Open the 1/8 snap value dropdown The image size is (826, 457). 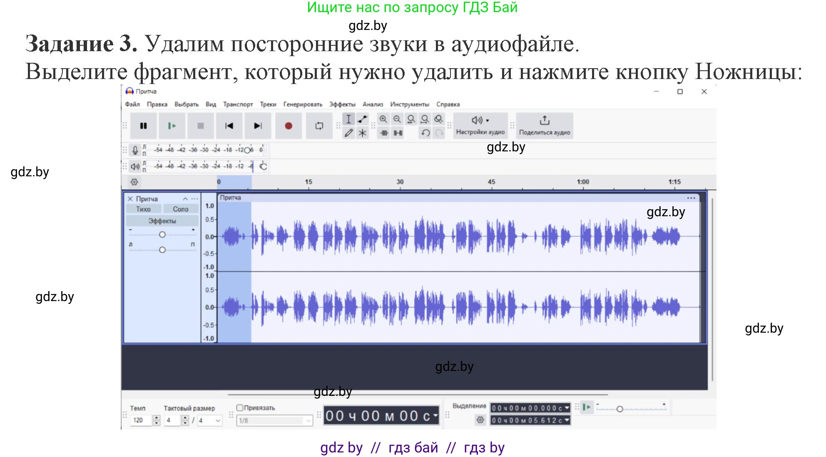pyautogui.click(x=308, y=421)
